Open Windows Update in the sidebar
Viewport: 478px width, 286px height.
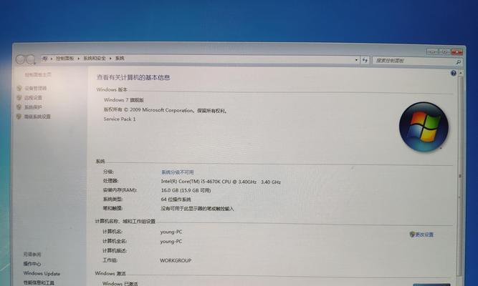pyautogui.click(x=42, y=274)
